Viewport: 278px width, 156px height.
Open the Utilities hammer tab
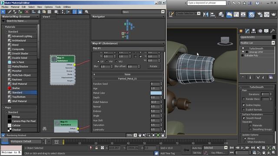click(272, 31)
